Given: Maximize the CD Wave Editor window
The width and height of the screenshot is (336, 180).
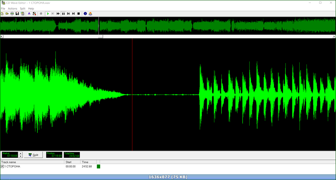Looking at the screenshot, I should [320, 3].
